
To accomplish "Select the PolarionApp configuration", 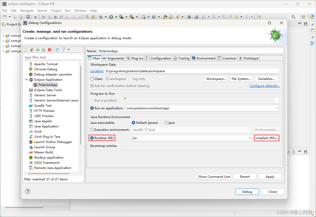I will pyautogui.click(x=47, y=85).
